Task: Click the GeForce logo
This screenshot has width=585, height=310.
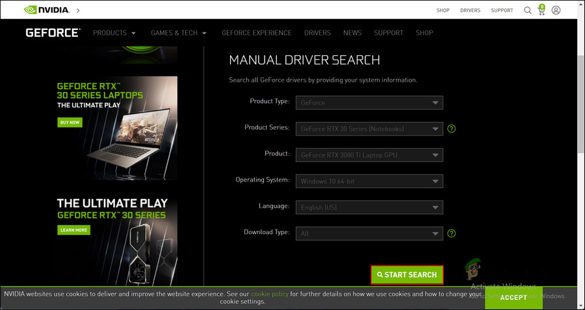Action: pyautogui.click(x=53, y=32)
